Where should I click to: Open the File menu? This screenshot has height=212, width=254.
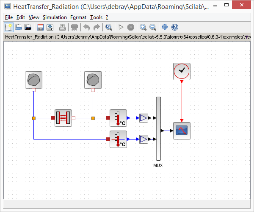click(9, 17)
